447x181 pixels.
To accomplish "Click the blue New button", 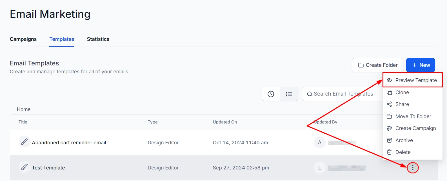I will tap(420, 65).
